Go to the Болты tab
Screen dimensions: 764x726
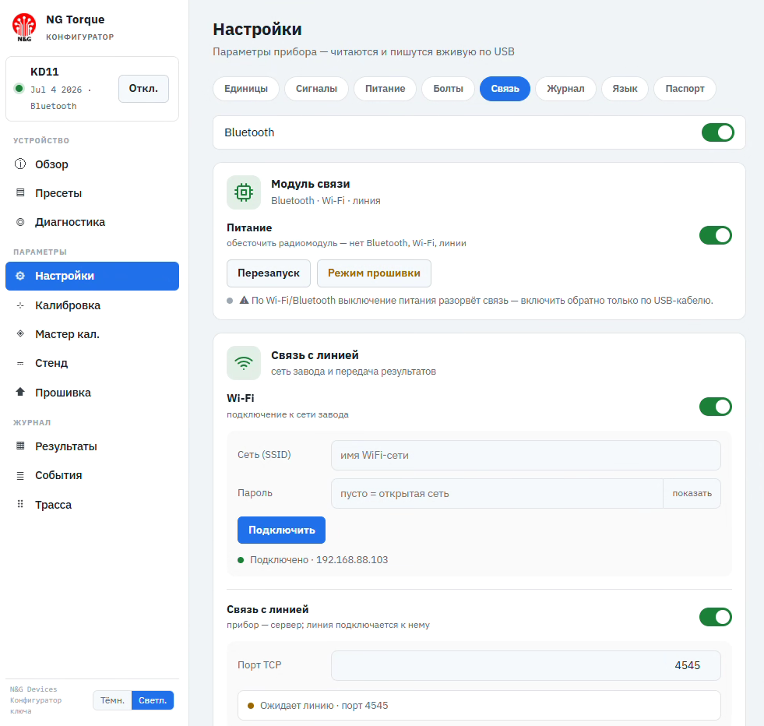pos(449,89)
